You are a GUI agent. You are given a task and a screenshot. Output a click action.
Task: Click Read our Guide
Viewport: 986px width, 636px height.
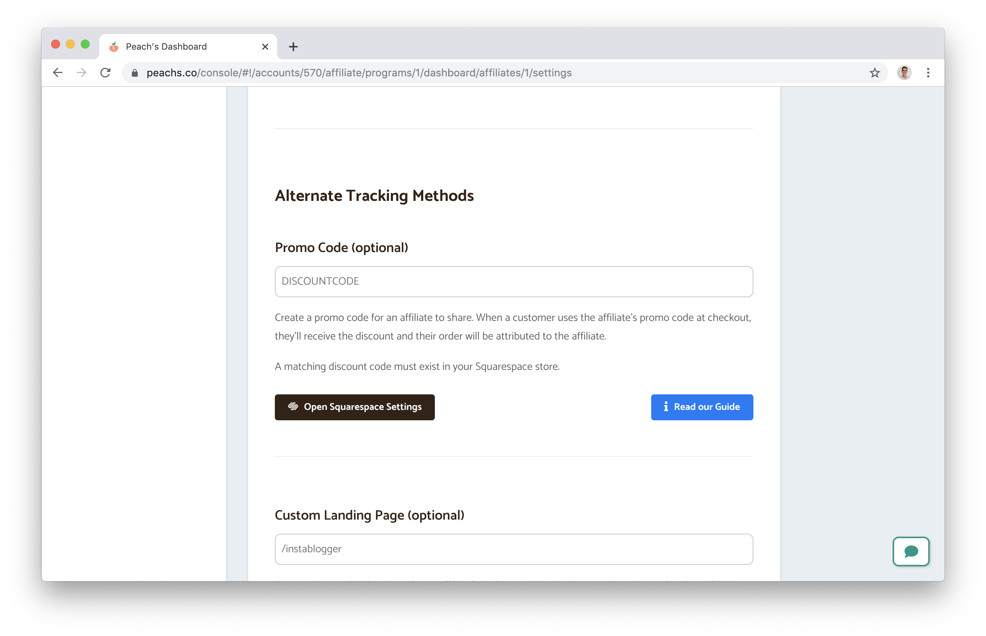pyautogui.click(x=702, y=407)
